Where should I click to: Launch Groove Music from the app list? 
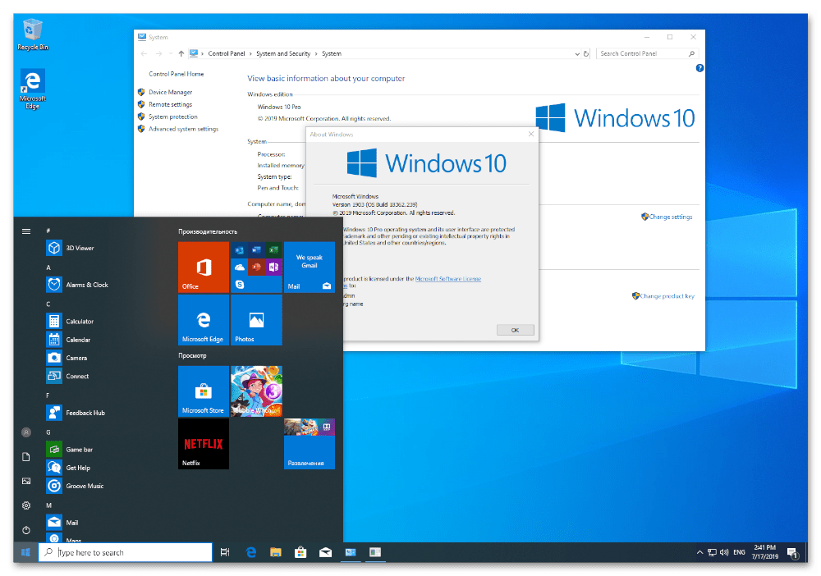pyautogui.click(x=85, y=486)
